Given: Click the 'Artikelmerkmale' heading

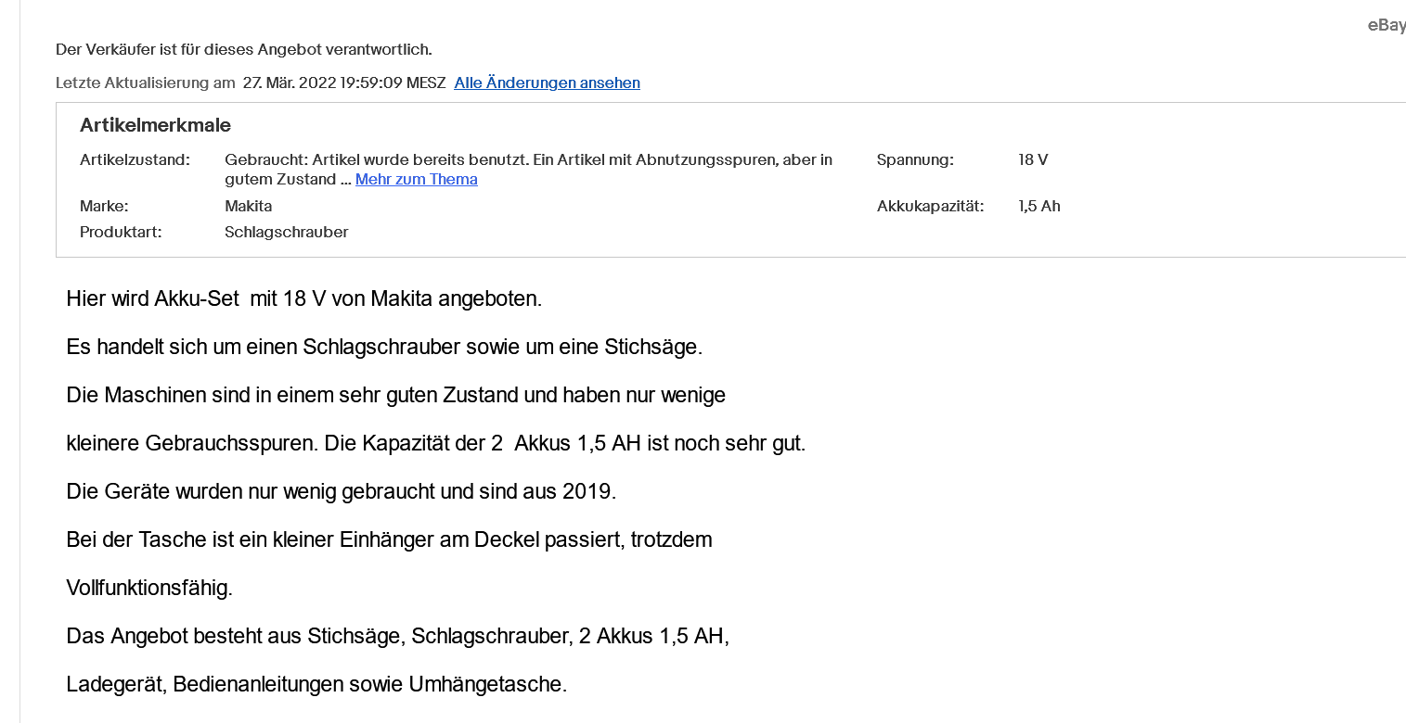Looking at the screenshot, I should (155, 125).
